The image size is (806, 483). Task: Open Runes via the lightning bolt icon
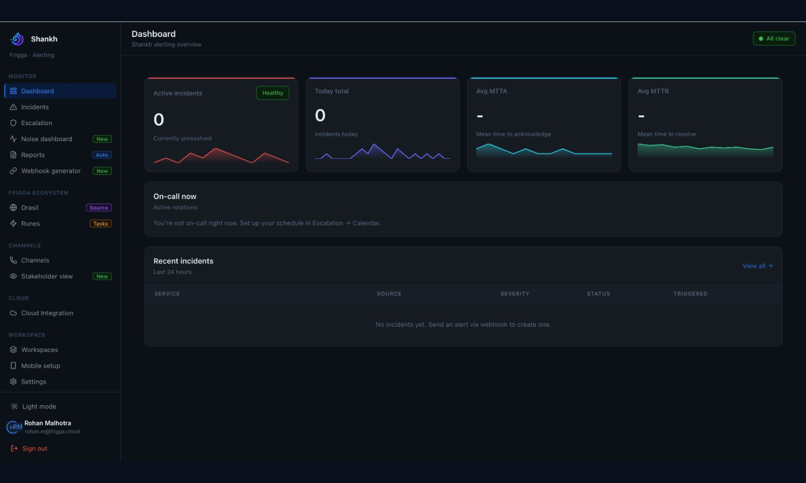(13, 224)
